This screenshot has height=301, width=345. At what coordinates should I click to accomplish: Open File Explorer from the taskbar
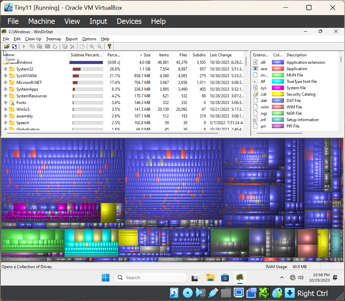tap(210, 278)
